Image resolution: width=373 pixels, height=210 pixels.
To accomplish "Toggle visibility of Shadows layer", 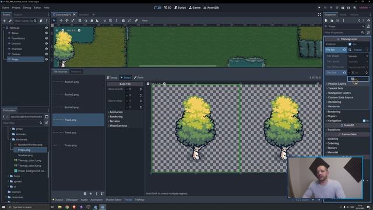I will (47, 49).
